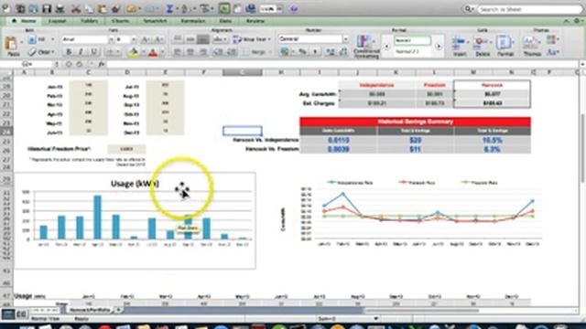
Task: Click the AutoSum sigma icon
Action: pyautogui.click(x=169, y=8)
